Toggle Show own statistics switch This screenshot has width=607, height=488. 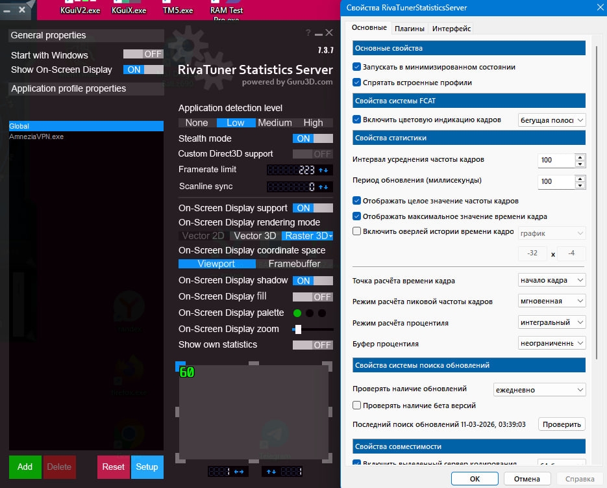tap(313, 345)
